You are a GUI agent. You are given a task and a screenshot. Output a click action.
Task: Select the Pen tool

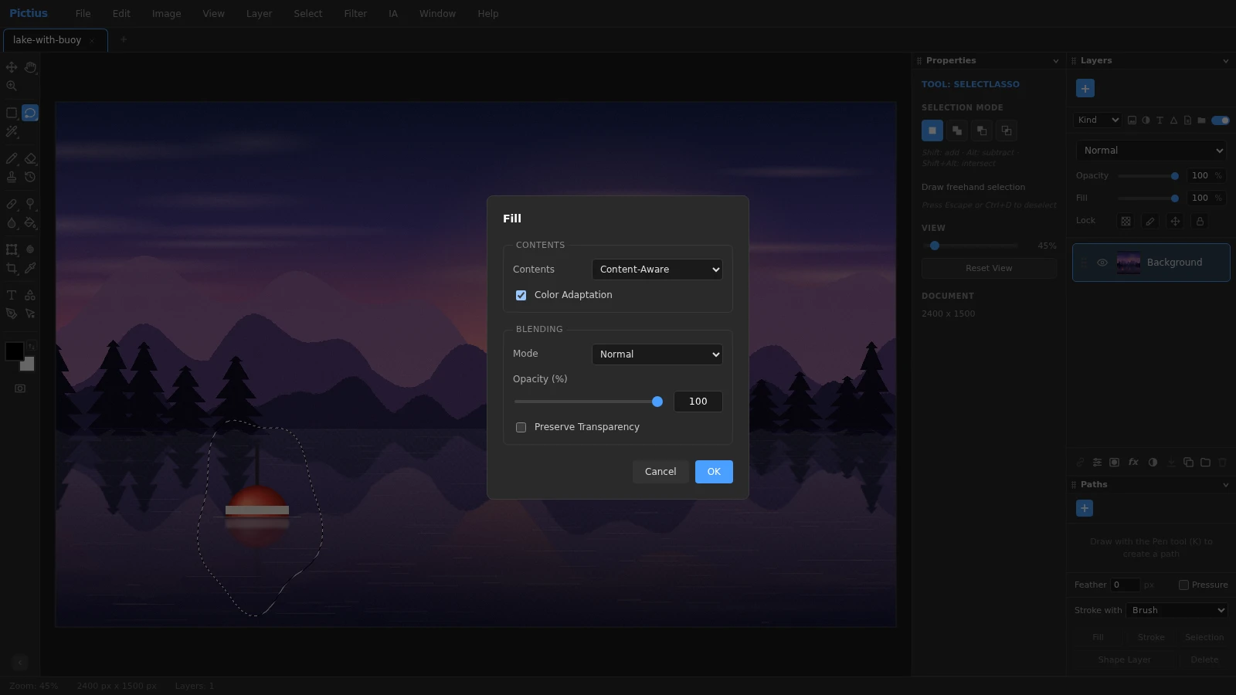pyautogui.click(x=12, y=314)
